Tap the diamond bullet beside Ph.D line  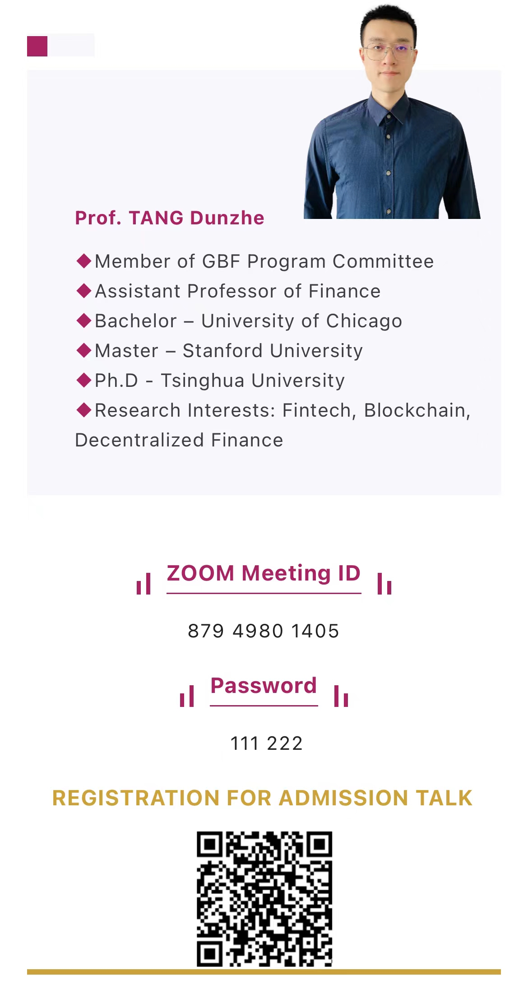coord(84,380)
